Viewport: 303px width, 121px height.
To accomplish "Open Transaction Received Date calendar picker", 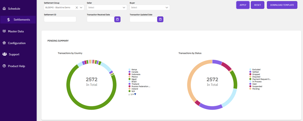I will click(118, 19).
